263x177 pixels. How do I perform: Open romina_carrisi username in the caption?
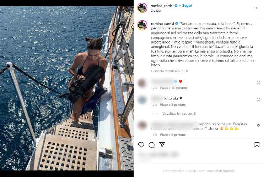tap(162, 24)
